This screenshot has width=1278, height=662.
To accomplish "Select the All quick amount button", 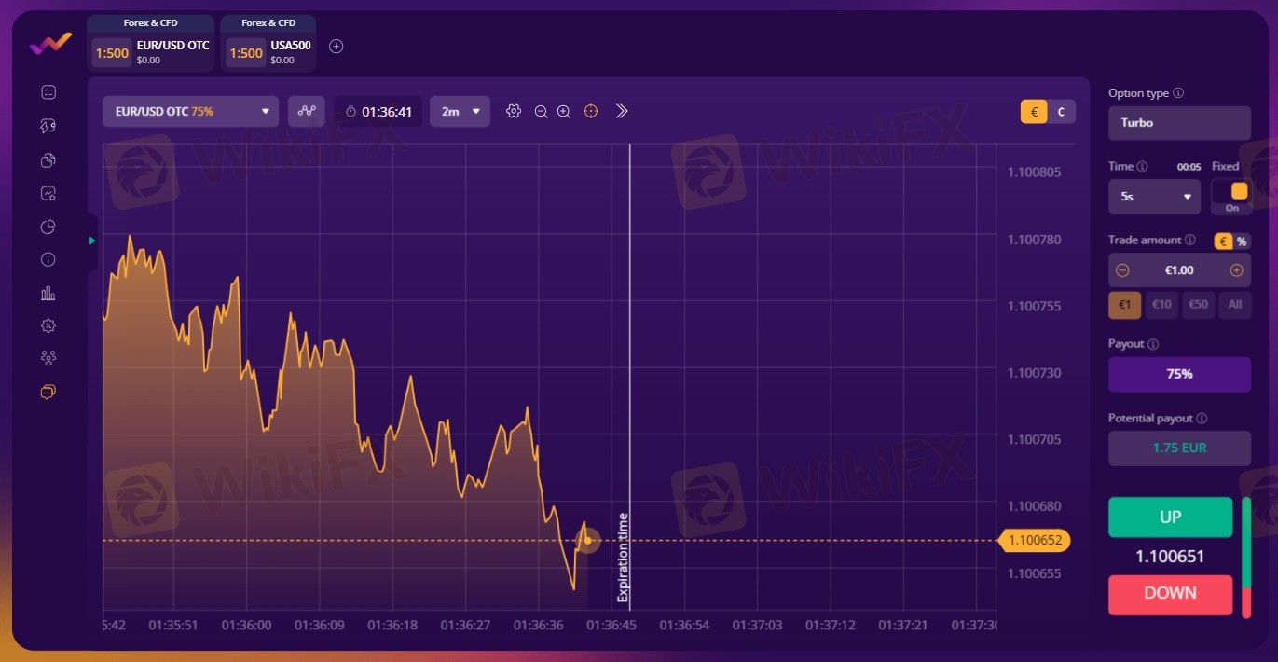I will 1235,305.
